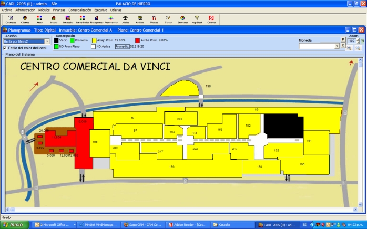Click the Cuentas toolbar icon

click(211, 19)
